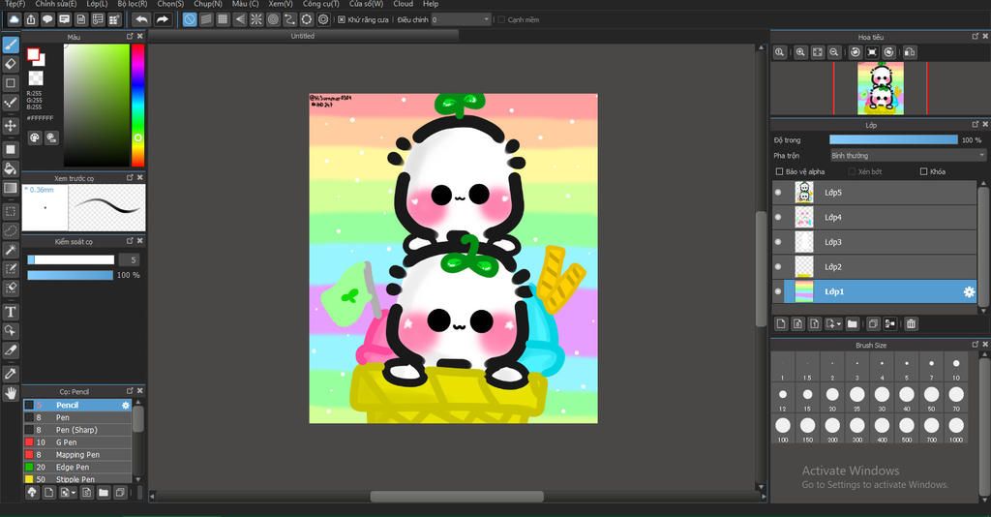Select the Pen (Sharp) brush
This screenshot has height=517, width=991.
[77, 430]
